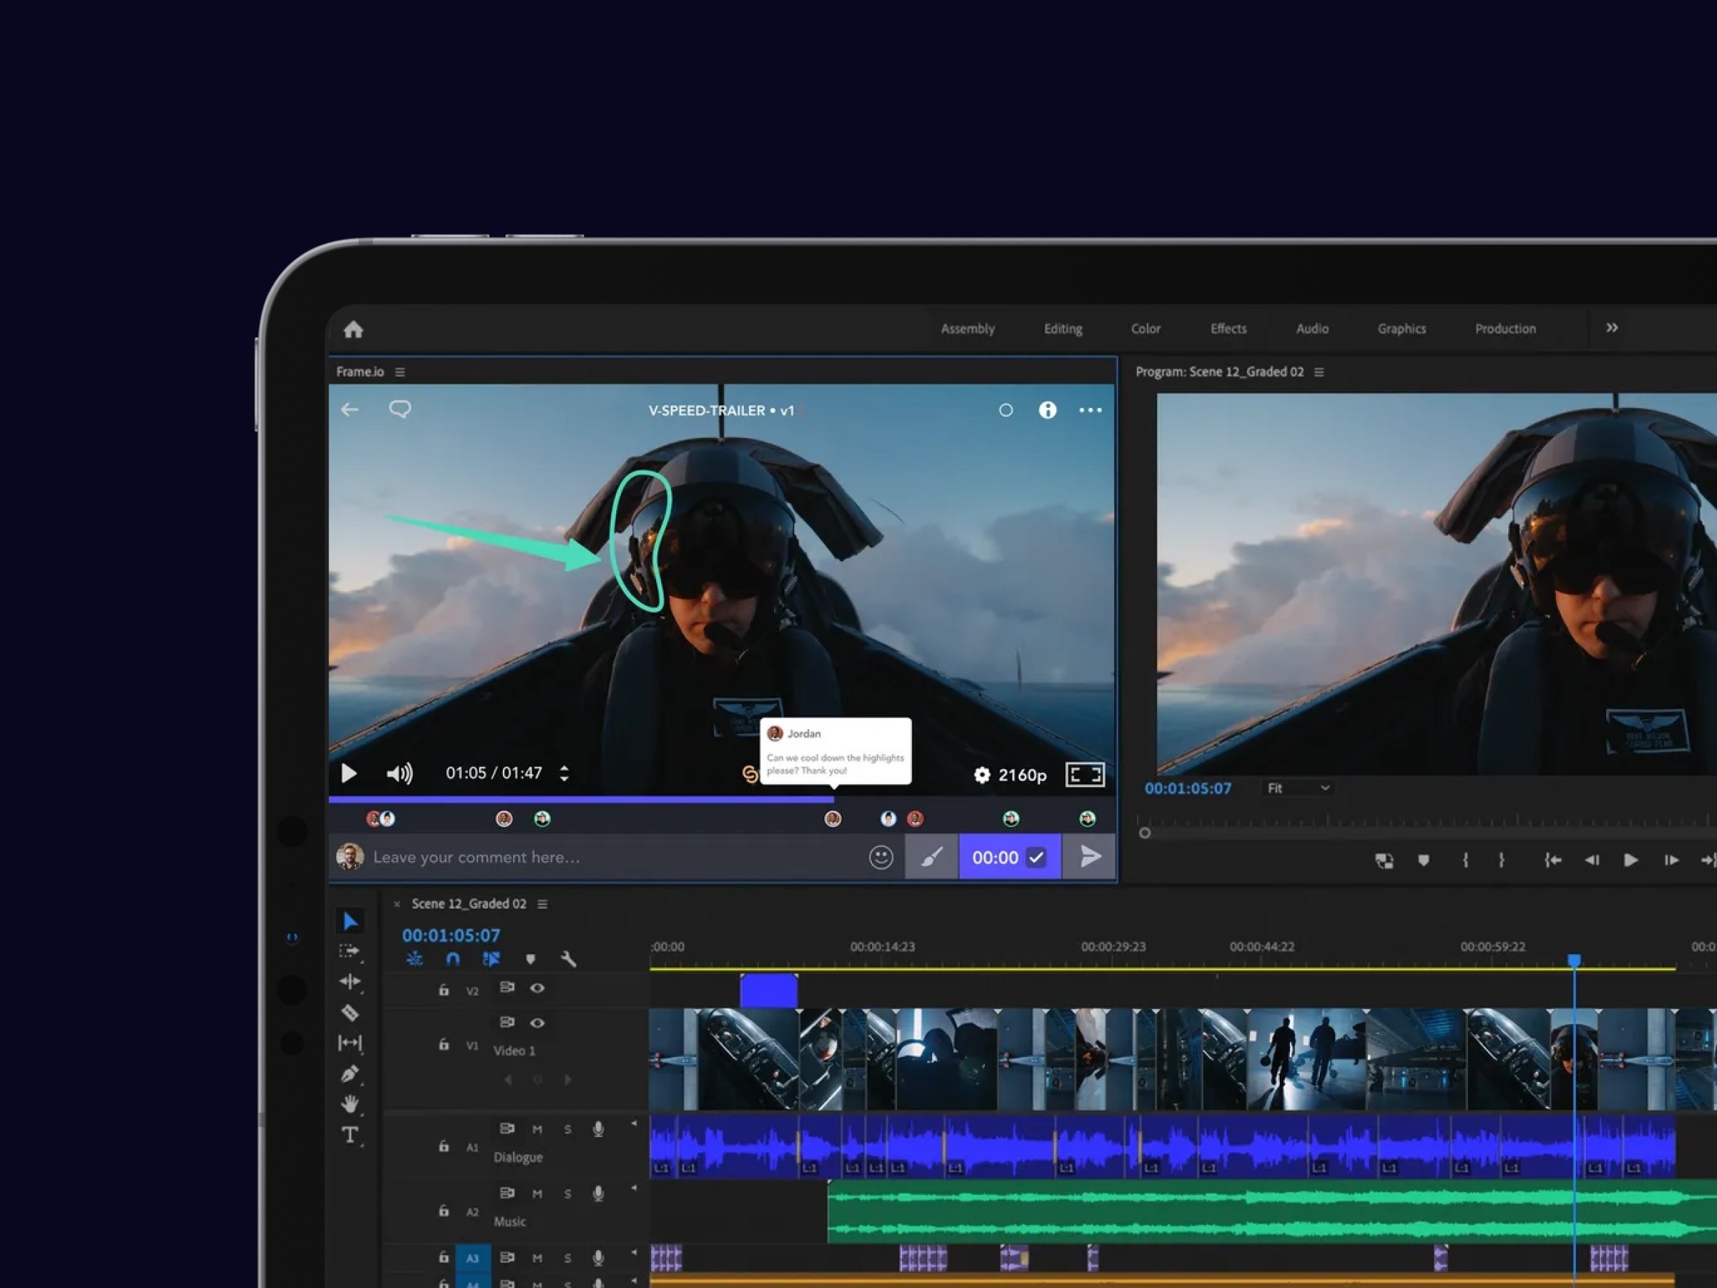1717x1288 pixels.
Task: Open the Fit zoom level dropdown
Action: tap(1298, 788)
